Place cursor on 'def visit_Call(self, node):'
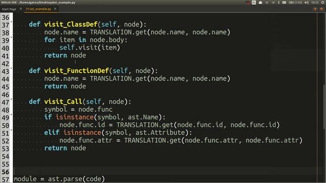This screenshot has height=183, width=326. 80,102
